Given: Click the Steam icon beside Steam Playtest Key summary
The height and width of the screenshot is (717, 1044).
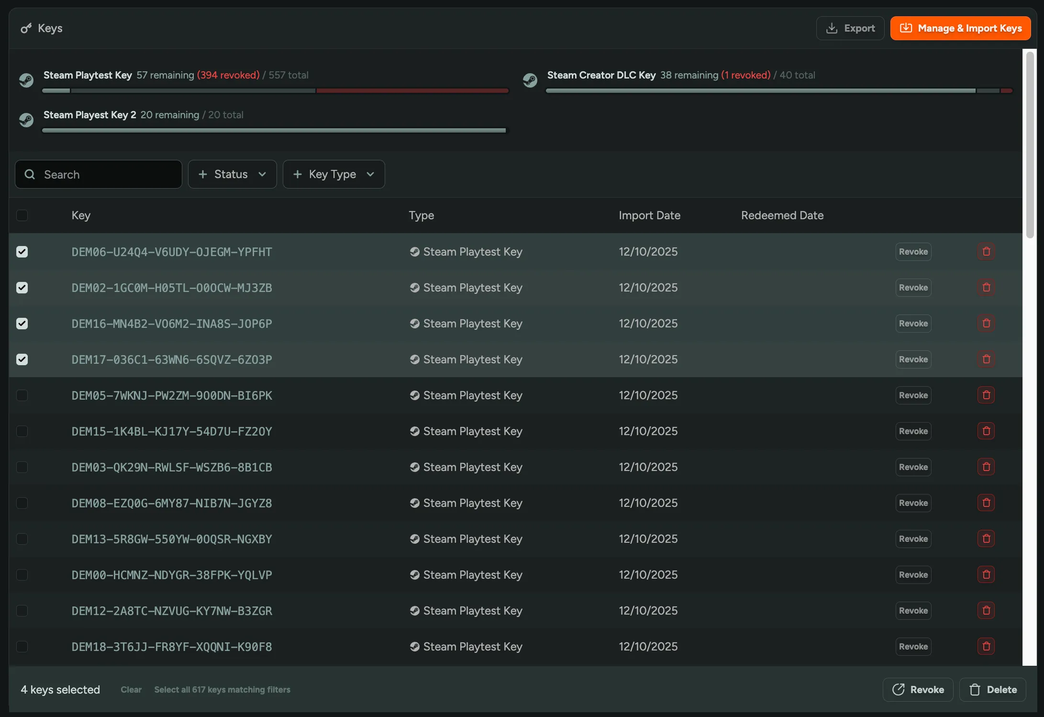Looking at the screenshot, I should 26,80.
